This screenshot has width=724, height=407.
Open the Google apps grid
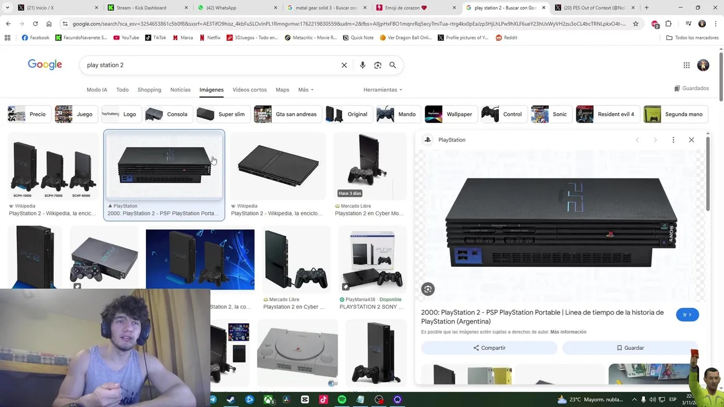pos(687,65)
